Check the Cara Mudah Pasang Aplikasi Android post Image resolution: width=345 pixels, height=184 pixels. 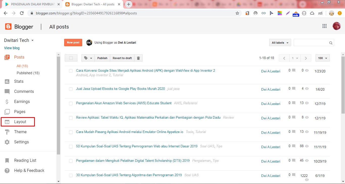point(71,132)
